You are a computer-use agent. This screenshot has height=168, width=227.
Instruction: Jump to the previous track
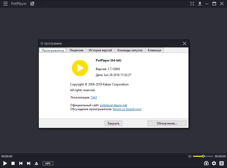pos(21,163)
